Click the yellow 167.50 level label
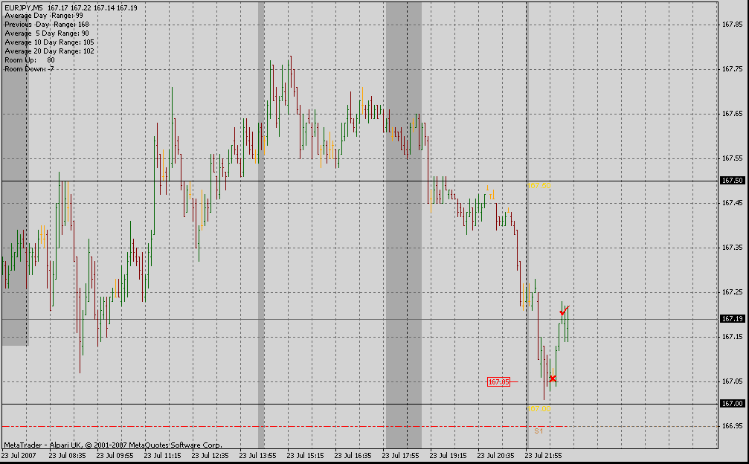Viewport: 749px width, 464px height. coord(540,185)
